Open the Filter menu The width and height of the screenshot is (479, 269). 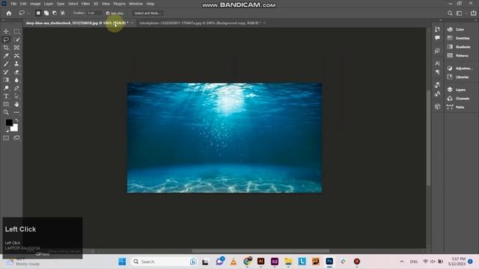85,4
